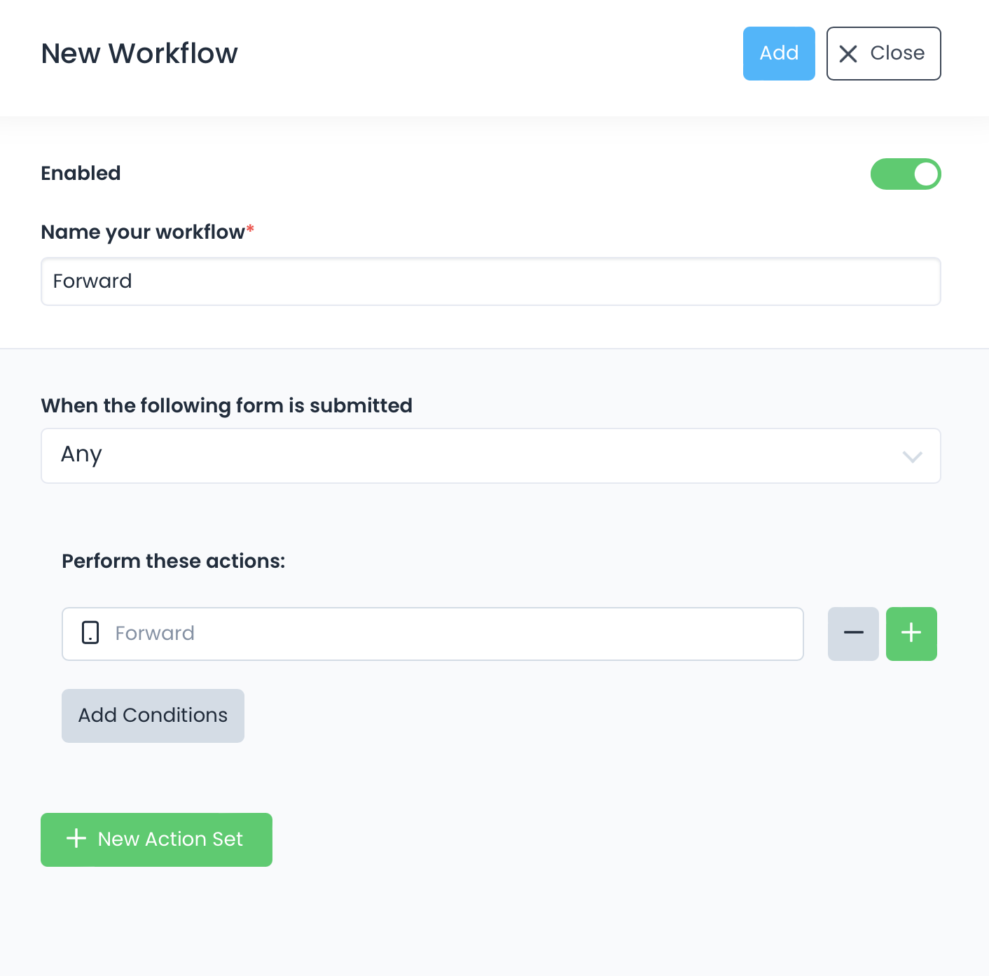Click the Add button to save the workflow
This screenshot has height=976, width=989.
(779, 53)
